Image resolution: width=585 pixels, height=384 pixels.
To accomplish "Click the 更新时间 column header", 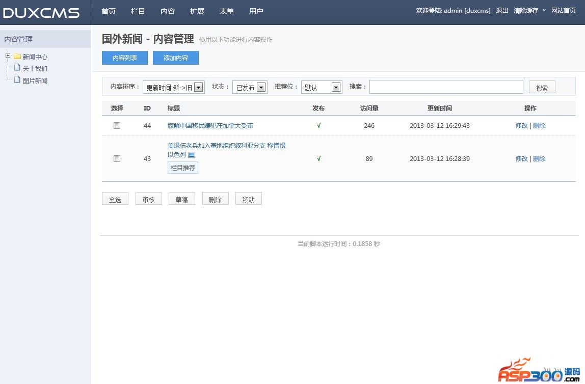I will click(x=439, y=108).
